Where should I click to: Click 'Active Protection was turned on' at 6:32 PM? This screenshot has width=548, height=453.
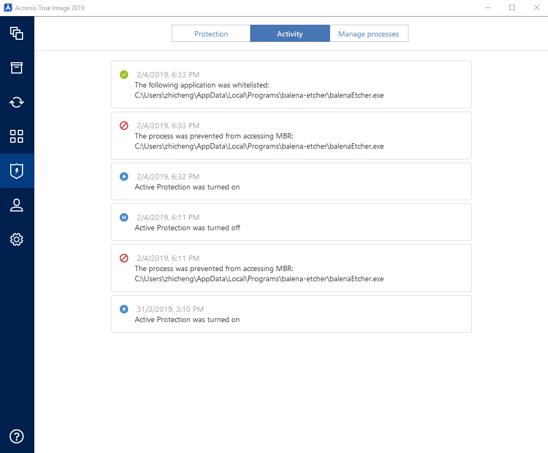(x=187, y=187)
